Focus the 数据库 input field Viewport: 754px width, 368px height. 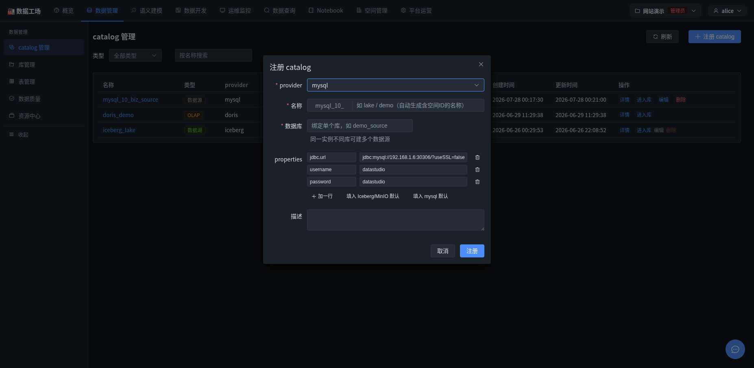[x=360, y=126]
